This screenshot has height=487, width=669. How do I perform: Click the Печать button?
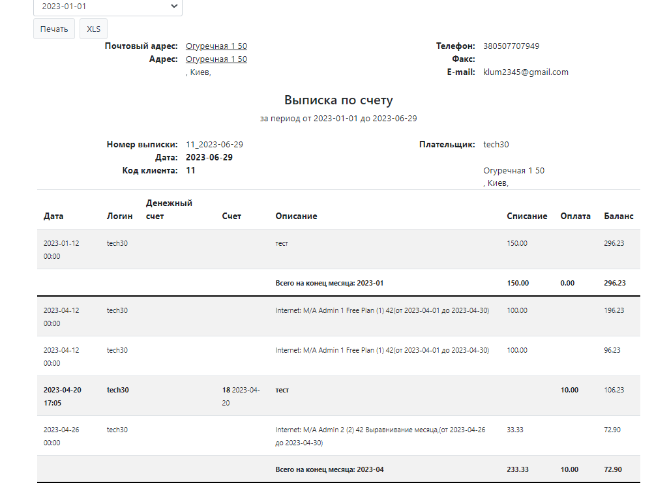tap(54, 29)
